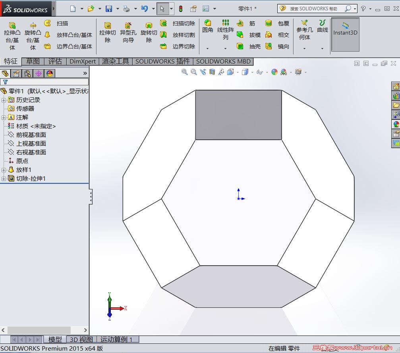Open Appearances tab in right task pane
The width and height of the screenshot is (400, 353).
point(396,124)
